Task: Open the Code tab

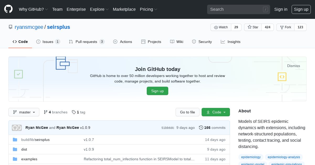Action: (x=20, y=42)
